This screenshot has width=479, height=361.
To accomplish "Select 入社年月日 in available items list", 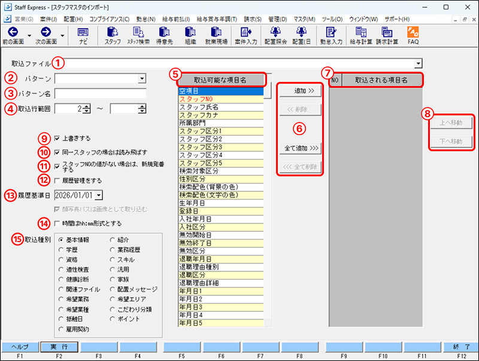I will click(x=221, y=219).
